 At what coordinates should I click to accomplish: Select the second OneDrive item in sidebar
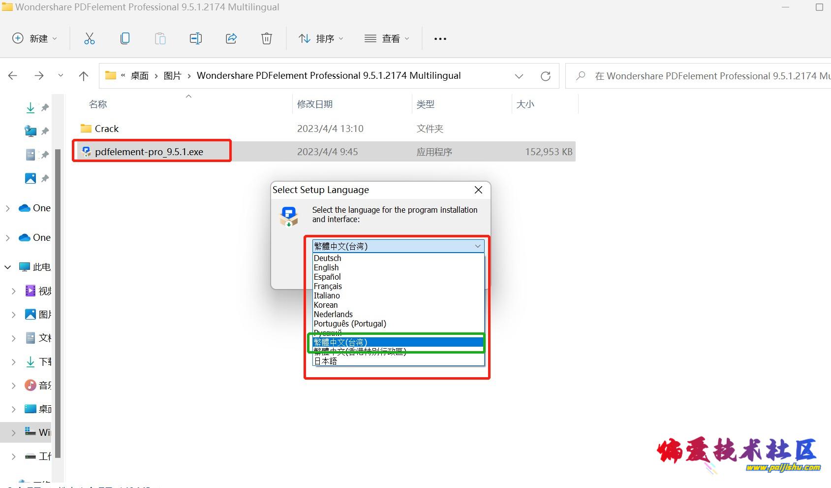click(34, 237)
